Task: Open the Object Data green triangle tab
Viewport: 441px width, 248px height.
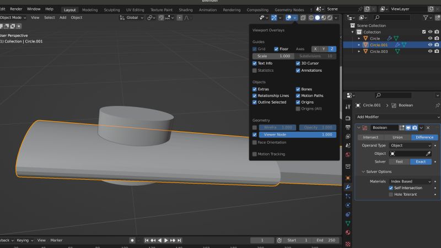Action: [348, 223]
